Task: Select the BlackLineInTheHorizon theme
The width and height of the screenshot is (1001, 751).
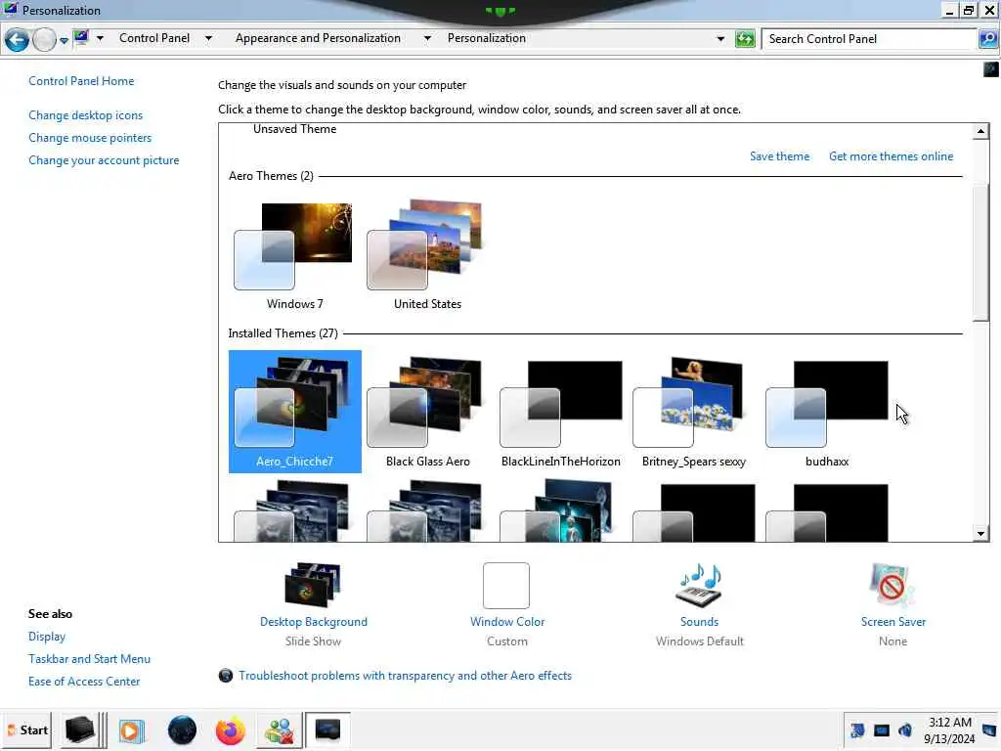Action: 560,412
